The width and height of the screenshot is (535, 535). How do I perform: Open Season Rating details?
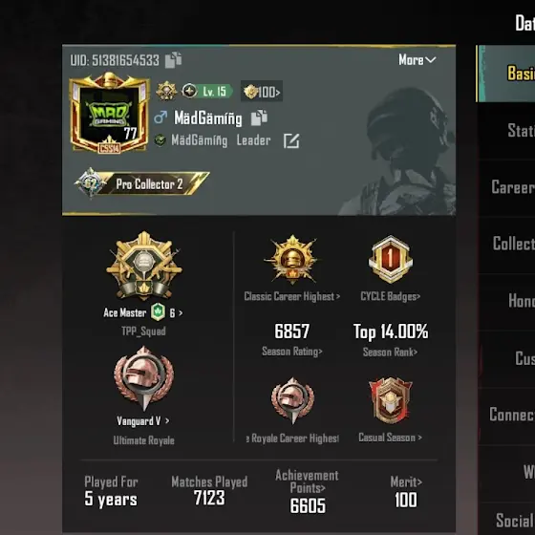[x=292, y=339]
